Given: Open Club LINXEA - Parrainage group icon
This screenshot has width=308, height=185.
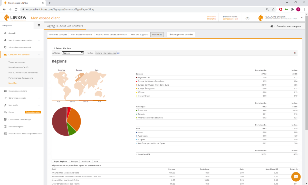Looking at the screenshot, I should coord(5,119).
